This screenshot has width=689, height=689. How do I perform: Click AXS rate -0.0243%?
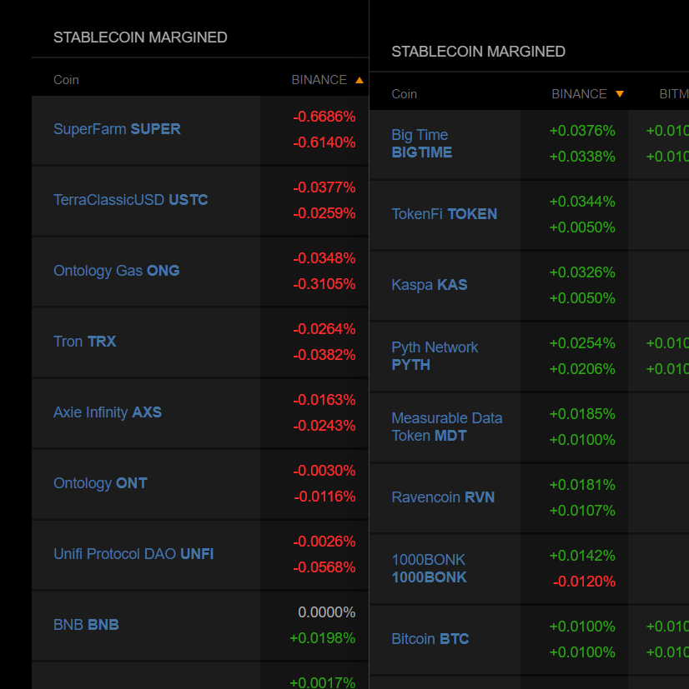tap(324, 426)
